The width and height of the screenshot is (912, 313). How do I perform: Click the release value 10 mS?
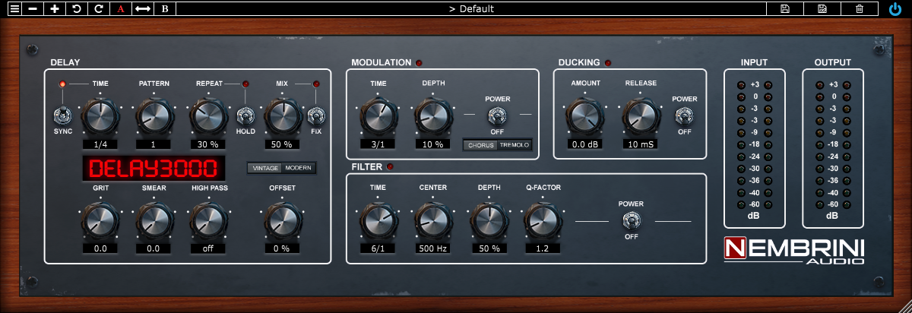pyautogui.click(x=641, y=144)
